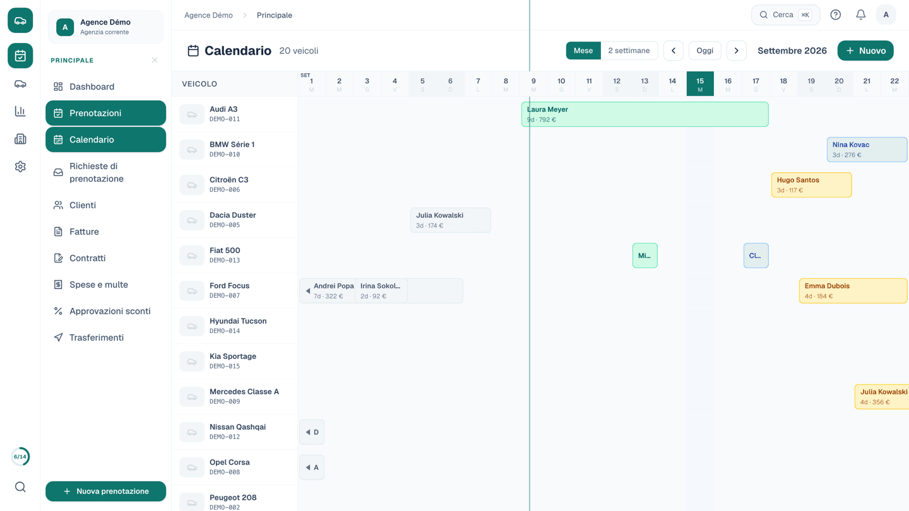Click the search magnifier at rail bottom

(20, 487)
